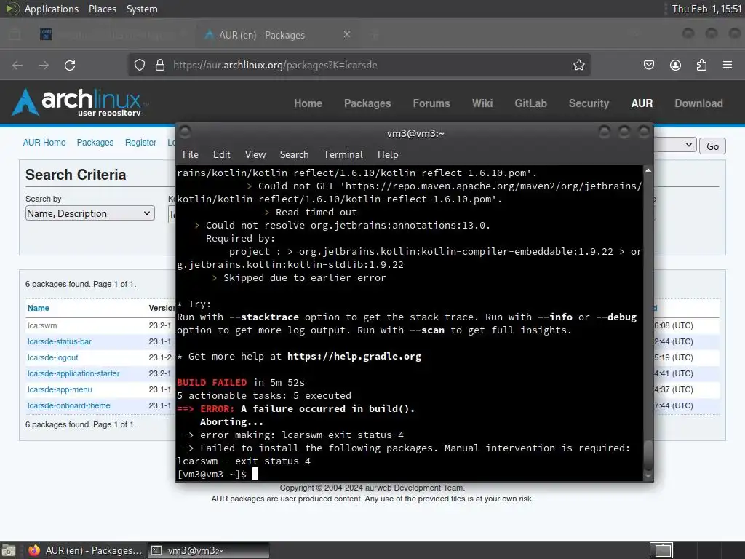The width and height of the screenshot is (745, 559).
Task: Open the lcarsde-status-bar package
Action: coord(60,341)
